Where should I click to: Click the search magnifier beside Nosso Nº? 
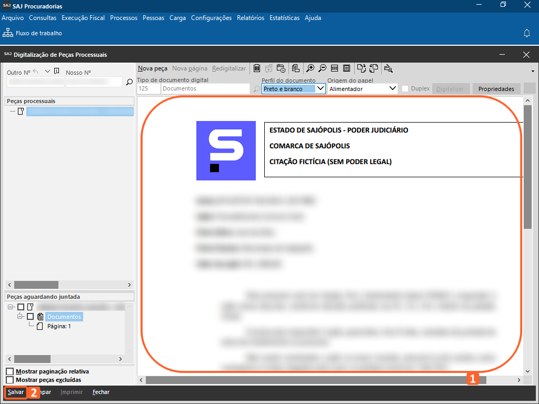coord(129,82)
